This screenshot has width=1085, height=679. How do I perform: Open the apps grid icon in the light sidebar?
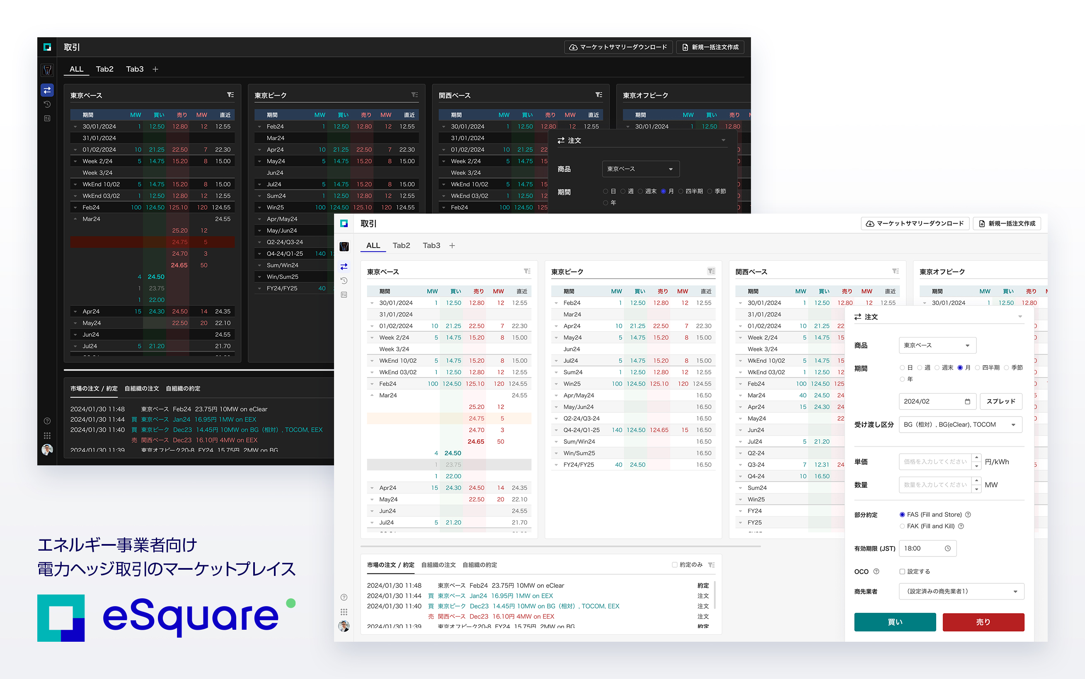pos(344,612)
